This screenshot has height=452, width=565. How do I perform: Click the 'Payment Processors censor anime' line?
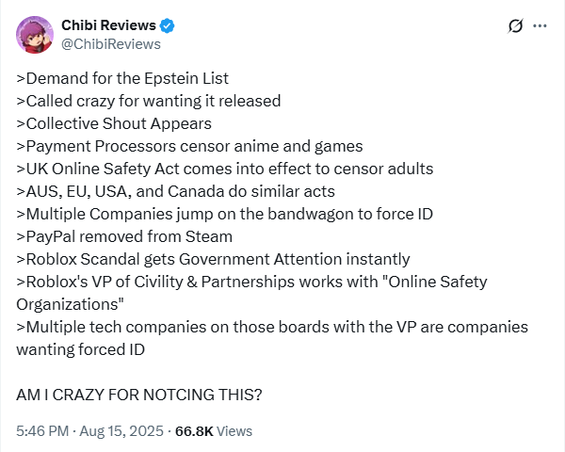tap(189, 146)
